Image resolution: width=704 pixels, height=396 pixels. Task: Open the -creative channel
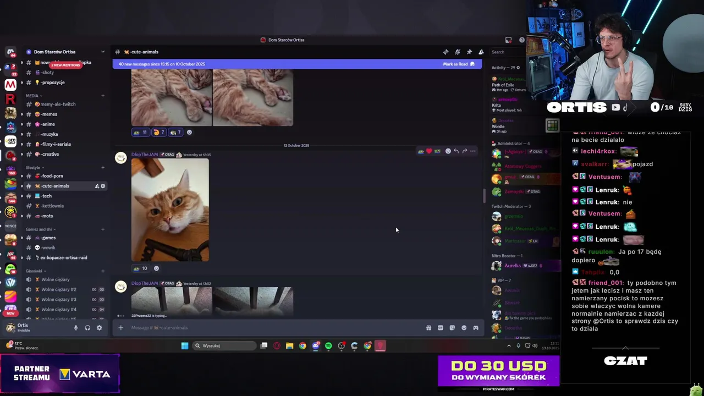tap(65, 154)
